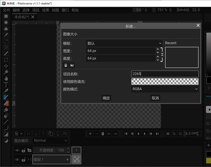Toggle visibility of layer 图层 1
The width and height of the screenshot is (211, 167).
click(x=17, y=160)
